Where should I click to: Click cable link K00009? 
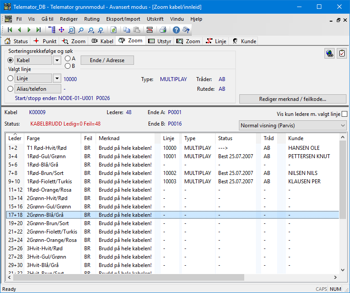click(37, 112)
